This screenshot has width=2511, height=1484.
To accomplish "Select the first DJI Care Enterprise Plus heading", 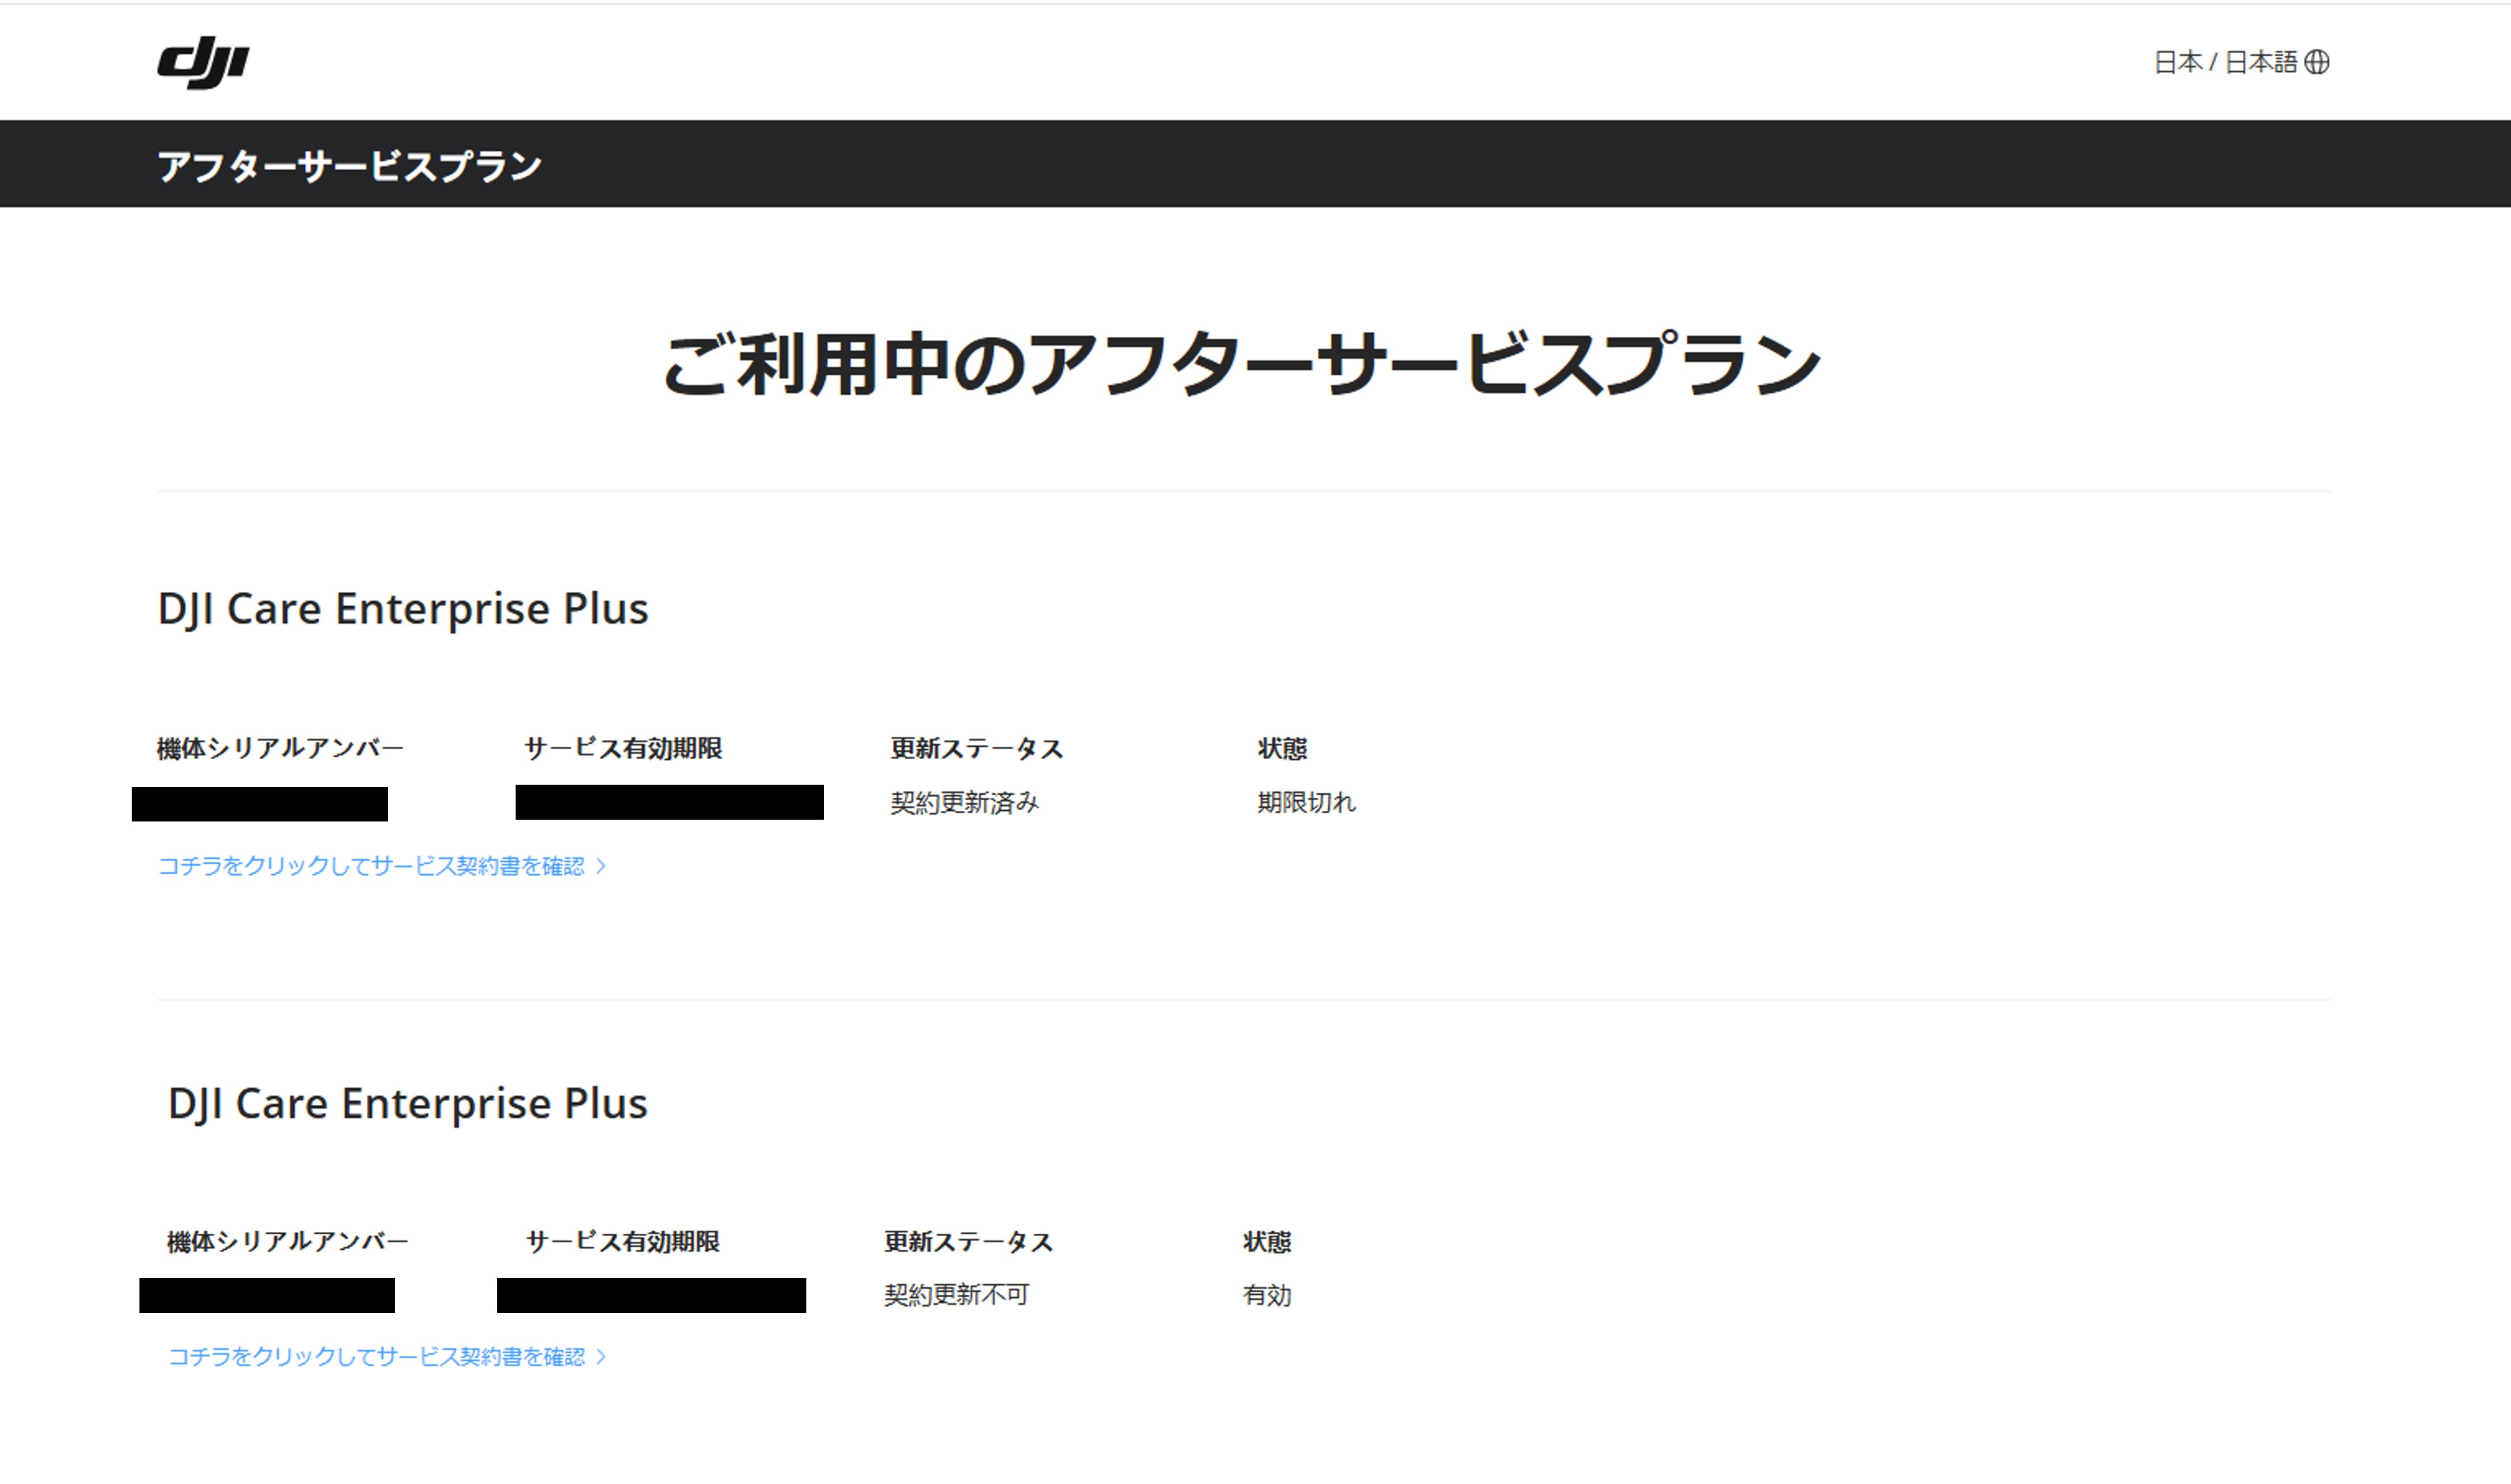I will [403, 608].
